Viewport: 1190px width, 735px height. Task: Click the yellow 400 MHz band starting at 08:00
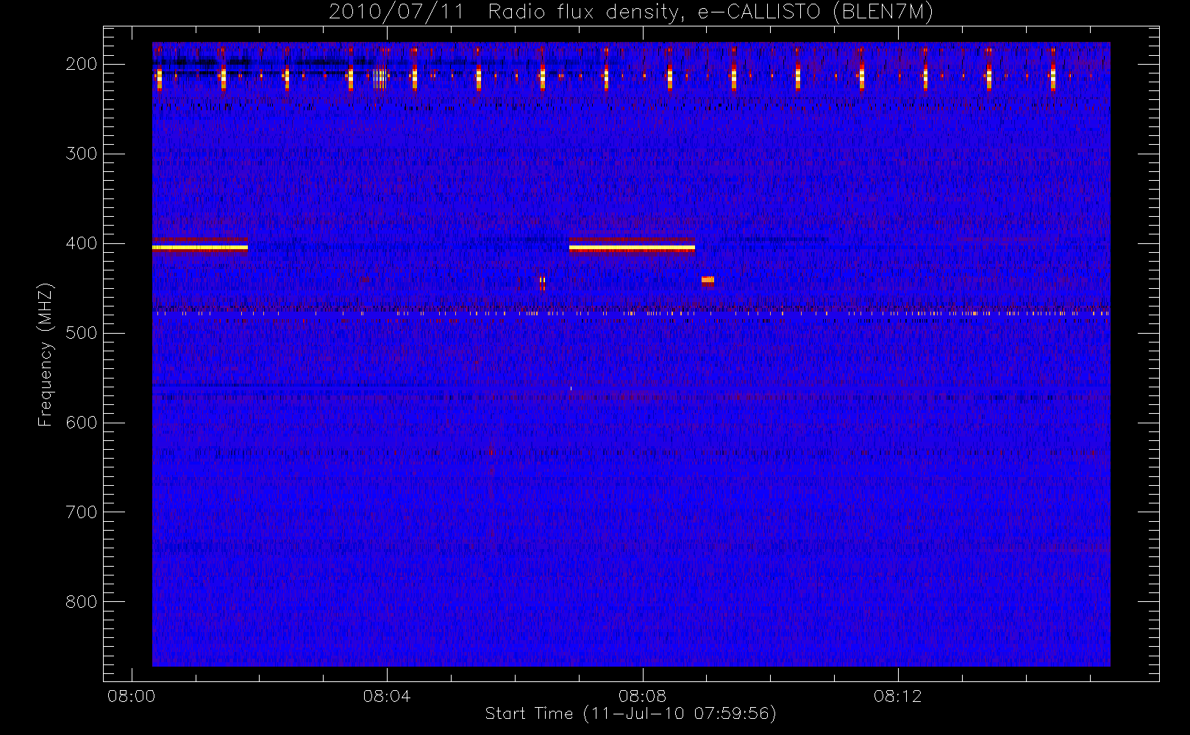[200, 248]
